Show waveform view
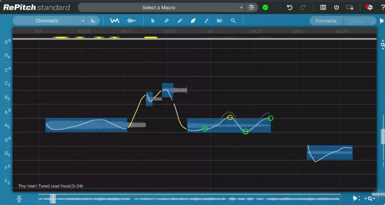This screenshot has height=205, width=385. point(131,21)
